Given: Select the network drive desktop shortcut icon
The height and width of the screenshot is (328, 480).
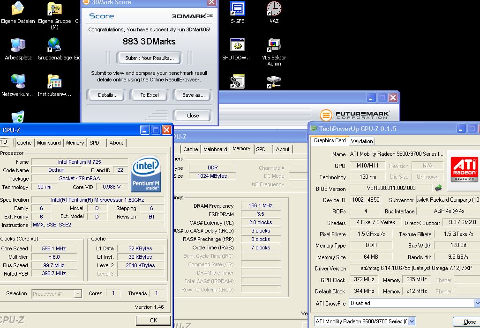Looking at the screenshot, I should (x=274, y=82).
